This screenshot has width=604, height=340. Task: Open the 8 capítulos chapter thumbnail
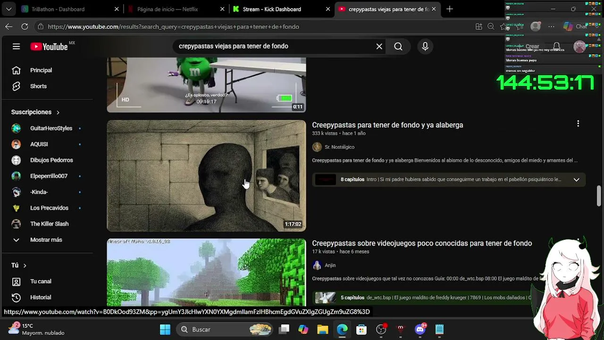(x=325, y=179)
